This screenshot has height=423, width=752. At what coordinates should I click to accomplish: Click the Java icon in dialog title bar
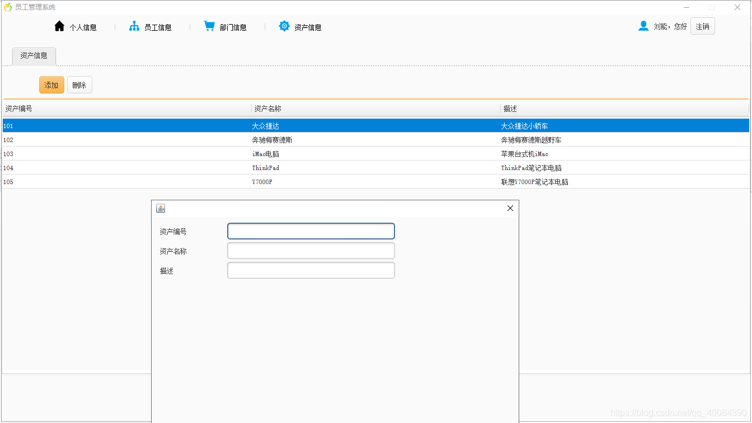tap(161, 208)
